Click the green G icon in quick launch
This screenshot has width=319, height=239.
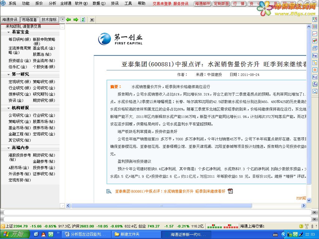(x=51, y=234)
